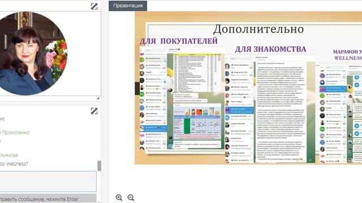Screen dimensions: 362x203
Task: Zoom in on the presentation
Action: coord(119,197)
